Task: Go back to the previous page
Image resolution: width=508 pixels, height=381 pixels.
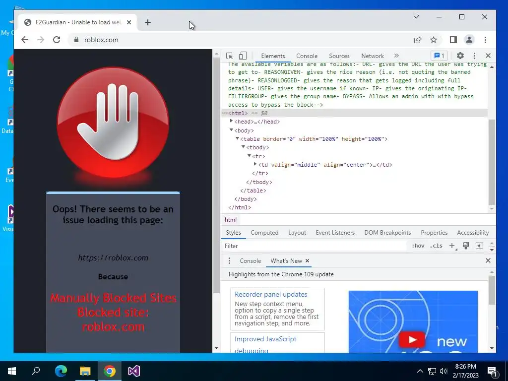Action: 25,40
